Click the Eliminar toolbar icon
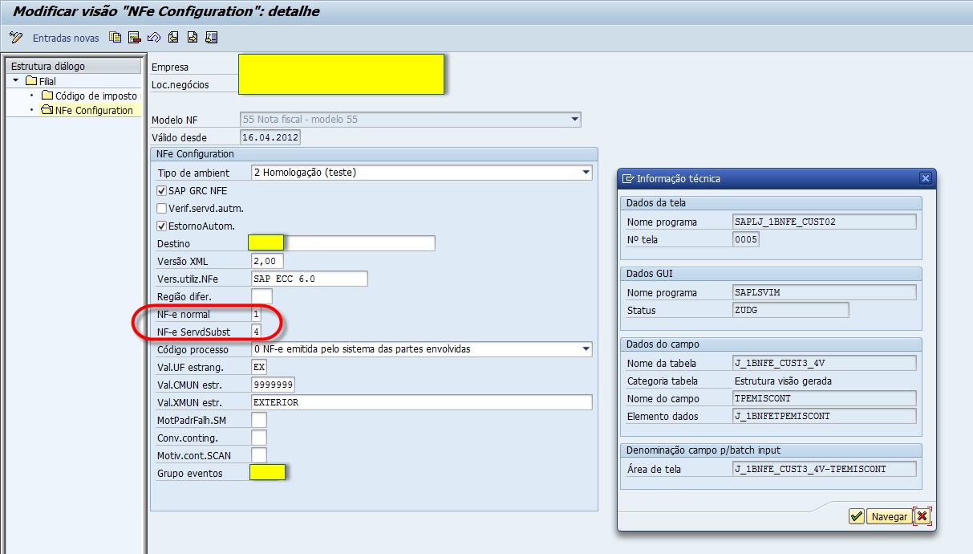Screen dimensions: 973x554 133,37
